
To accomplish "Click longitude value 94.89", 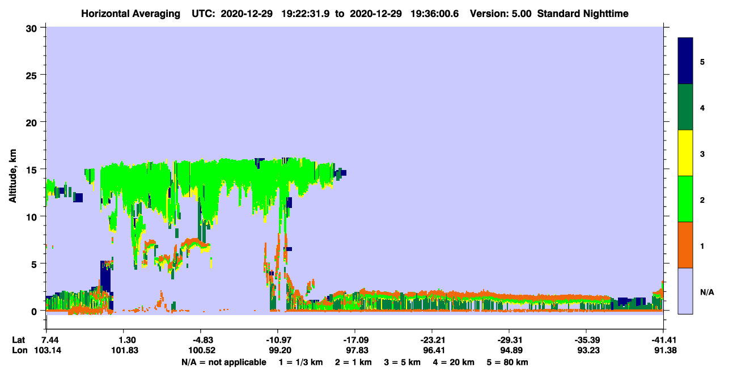I will [x=511, y=350].
